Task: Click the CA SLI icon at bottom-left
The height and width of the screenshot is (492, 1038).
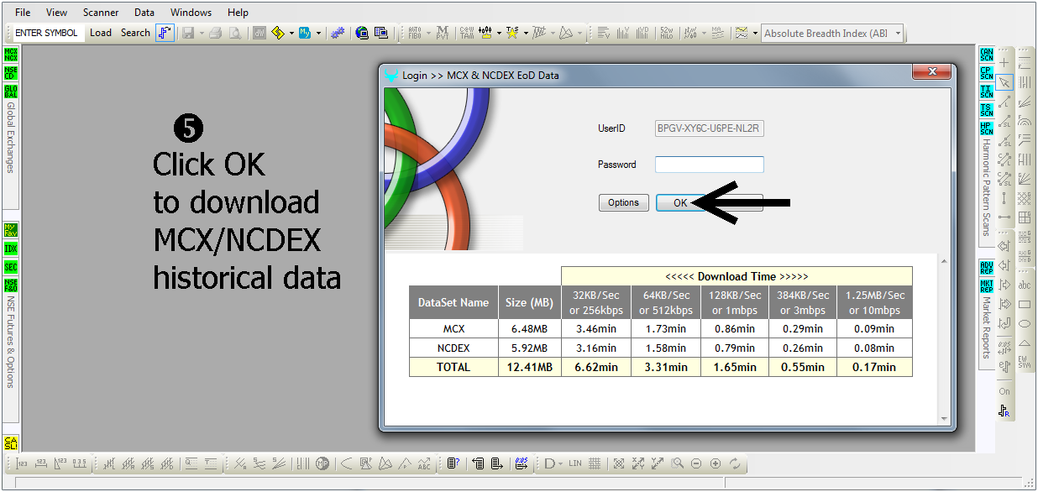Action: 11,443
